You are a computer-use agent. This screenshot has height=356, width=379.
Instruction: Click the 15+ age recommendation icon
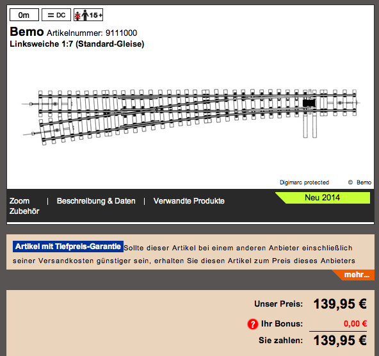(x=88, y=15)
